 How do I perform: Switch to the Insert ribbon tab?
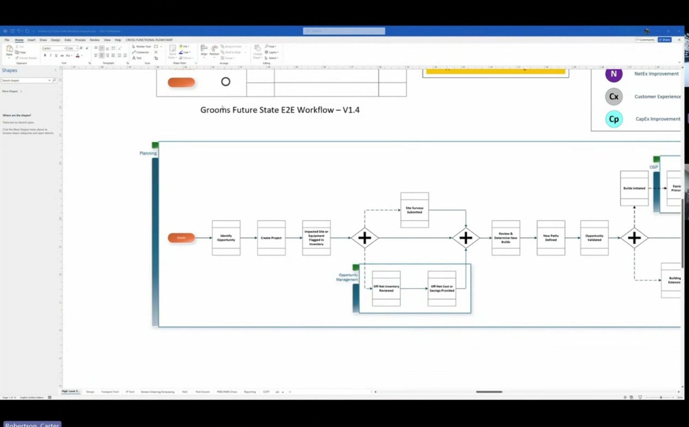coord(31,40)
